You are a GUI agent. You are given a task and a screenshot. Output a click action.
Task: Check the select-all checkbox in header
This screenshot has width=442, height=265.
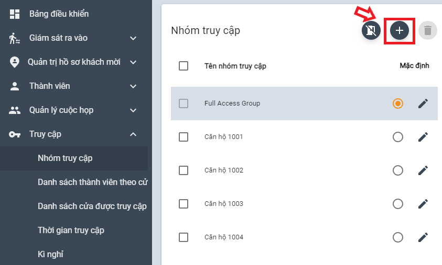pyautogui.click(x=184, y=66)
